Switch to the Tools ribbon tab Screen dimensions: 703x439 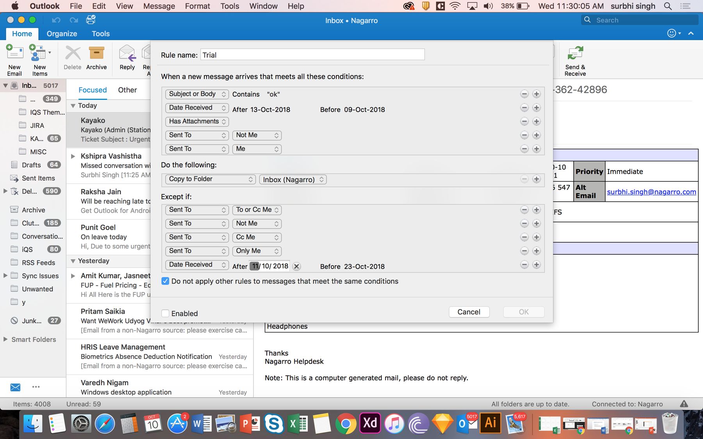(x=101, y=34)
